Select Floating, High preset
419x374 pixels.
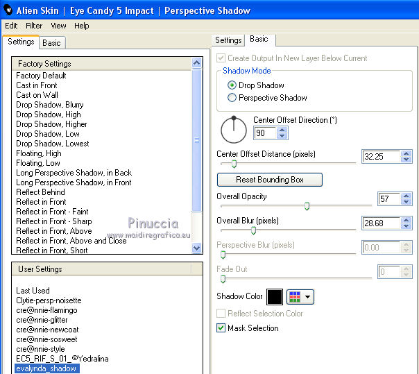click(x=39, y=153)
